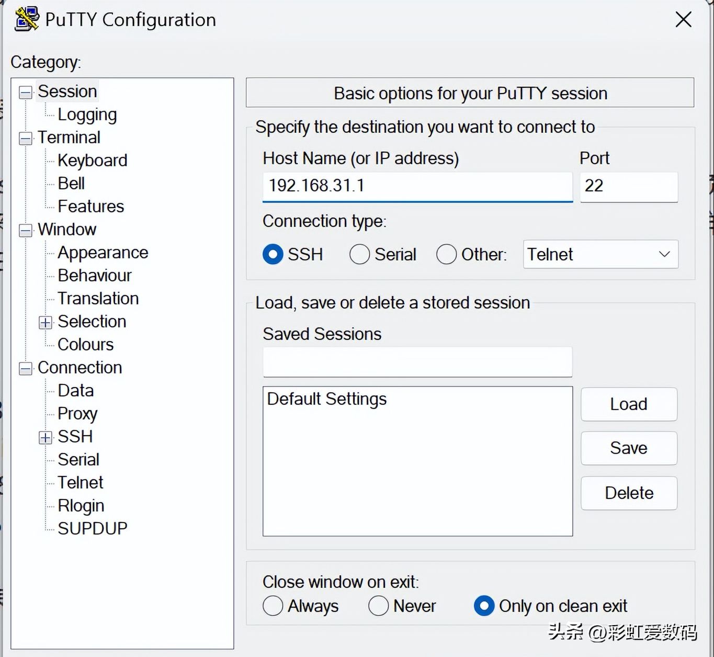Collapse the Window tree node

[26, 231]
